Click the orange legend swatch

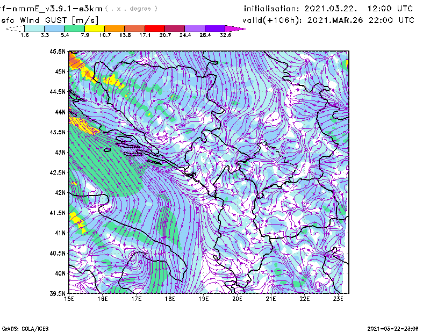pyautogui.click(x=114, y=28)
